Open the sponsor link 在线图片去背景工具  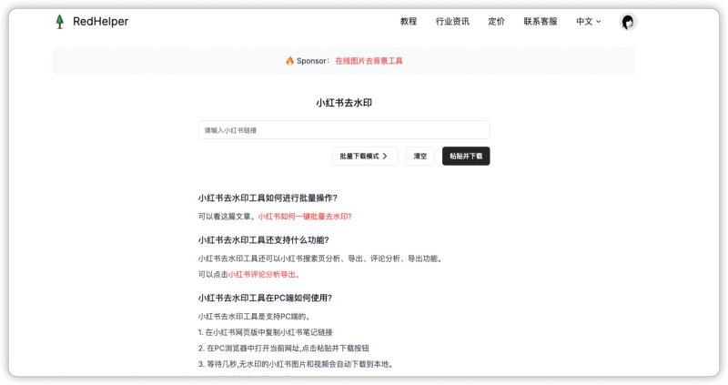(x=369, y=61)
